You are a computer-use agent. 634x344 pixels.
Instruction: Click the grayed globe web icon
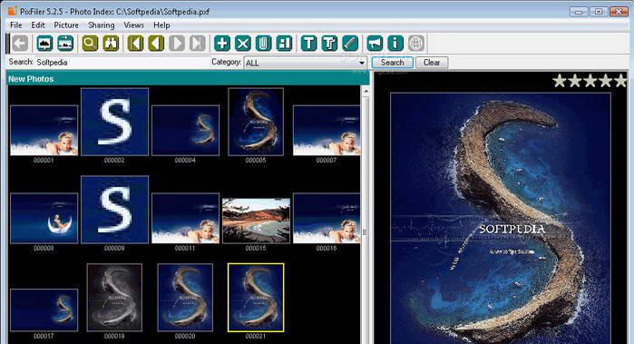coord(416,44)
